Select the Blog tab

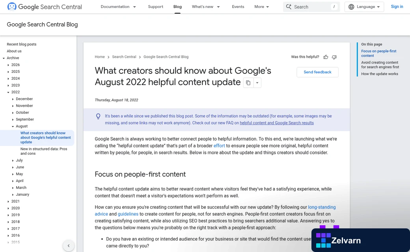pos(177,7)
